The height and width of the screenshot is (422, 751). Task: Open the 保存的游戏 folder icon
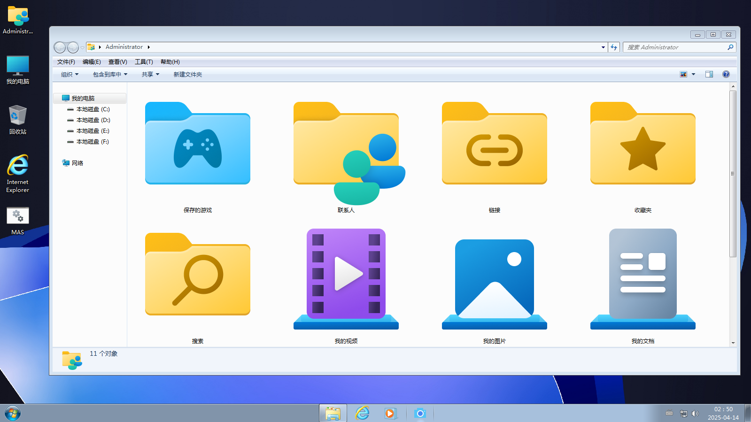(198, 143)
